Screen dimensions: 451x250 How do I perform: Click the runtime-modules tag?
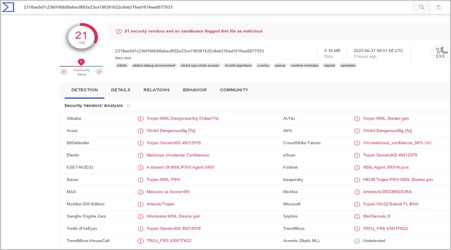305,65
